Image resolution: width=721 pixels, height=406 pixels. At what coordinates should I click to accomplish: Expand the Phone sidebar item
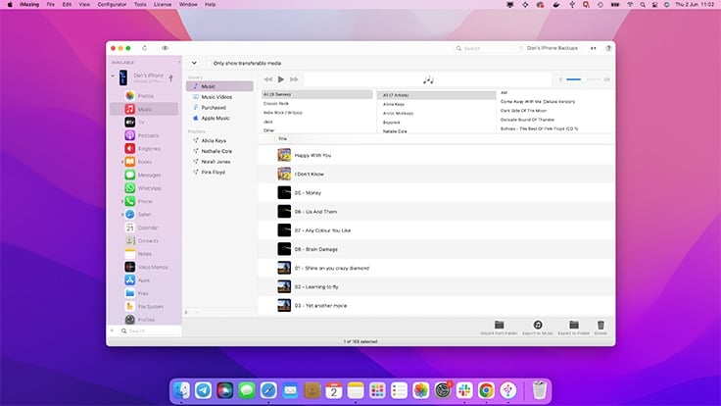(x=122, y=201)
